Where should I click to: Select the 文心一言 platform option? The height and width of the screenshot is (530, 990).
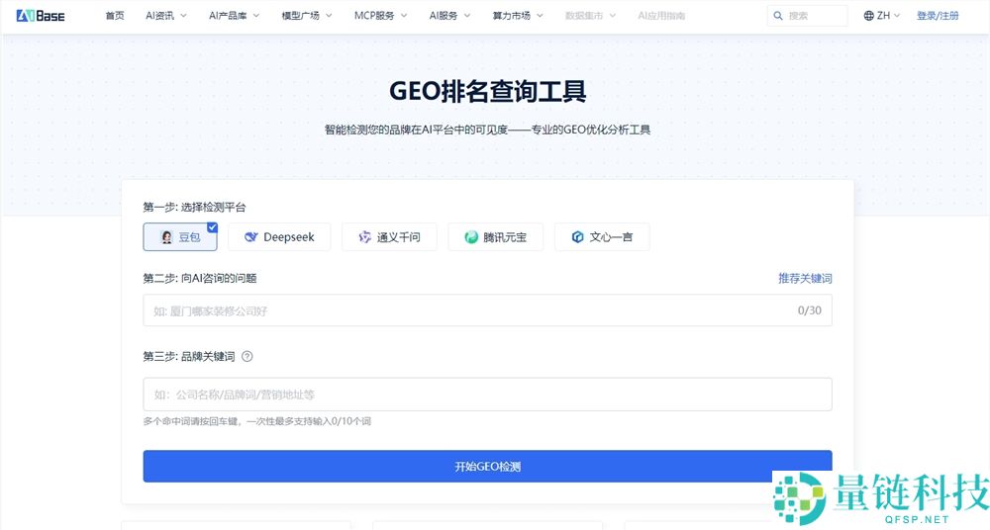(602, 236)
